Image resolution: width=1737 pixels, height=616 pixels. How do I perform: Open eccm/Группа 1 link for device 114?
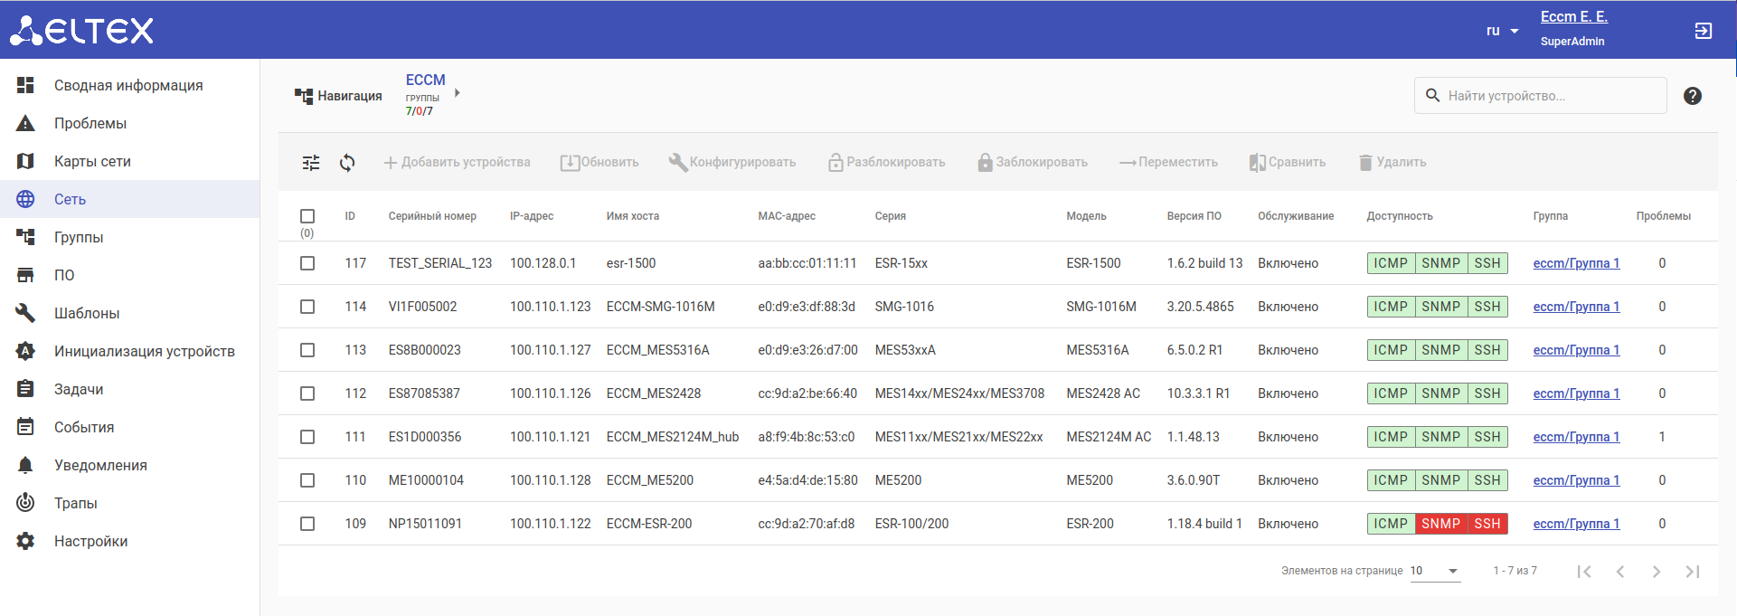(1576, 307)
